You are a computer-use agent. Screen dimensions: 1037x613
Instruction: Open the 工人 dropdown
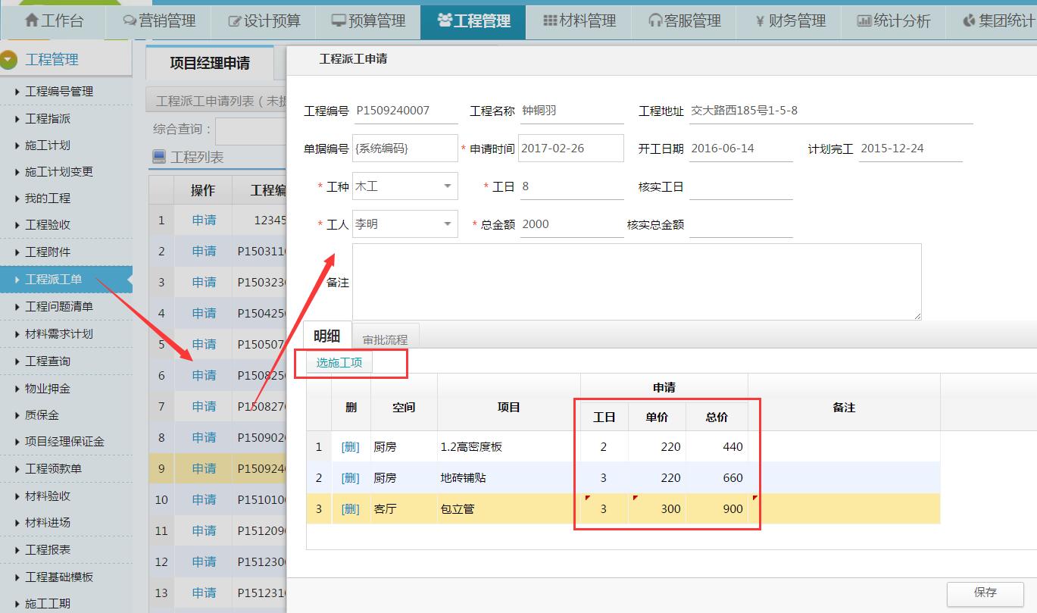pyautogui.click(x=446, y=224)
